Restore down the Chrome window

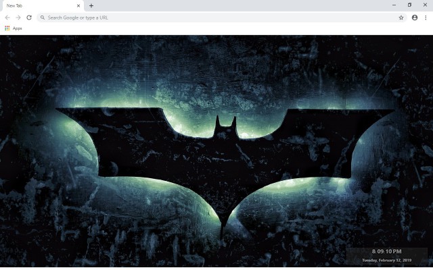tap(409, 5)
